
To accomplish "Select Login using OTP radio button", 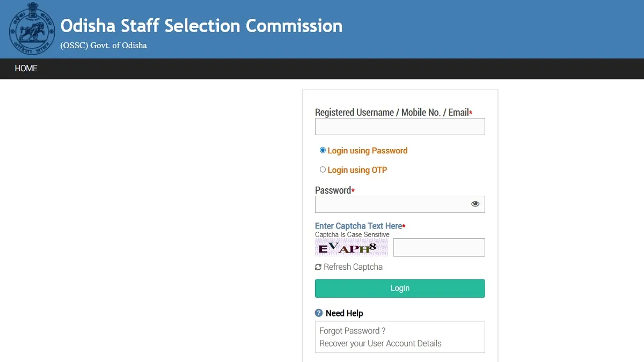I will 323,169.
